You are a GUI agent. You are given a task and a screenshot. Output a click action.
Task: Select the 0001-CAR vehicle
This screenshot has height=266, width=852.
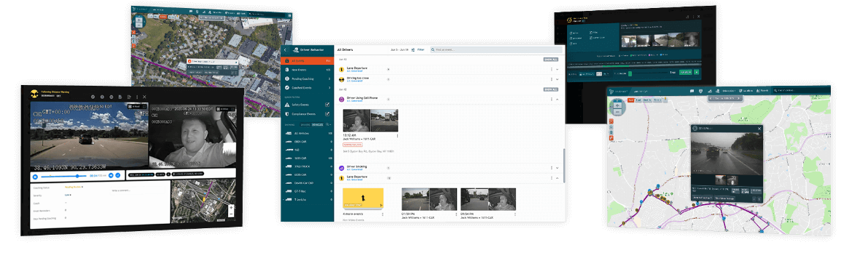[308, 142]
